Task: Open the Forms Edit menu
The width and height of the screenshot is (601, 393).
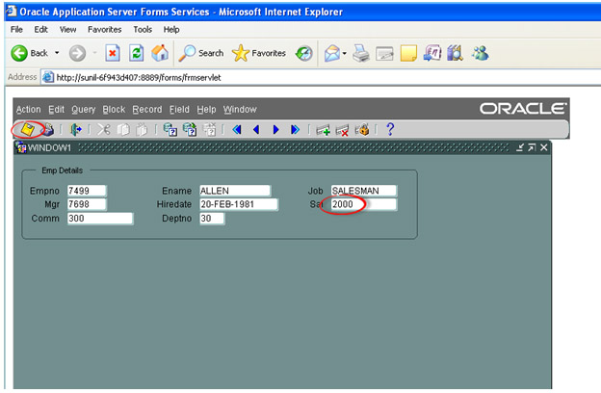Action: point(56,110)
